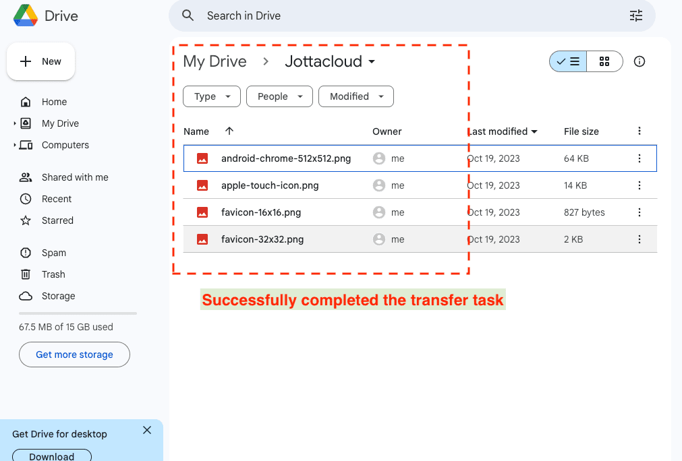This screenshot has width=682, height=461.
Task: Switch to grid layout view
Action: 604,61
